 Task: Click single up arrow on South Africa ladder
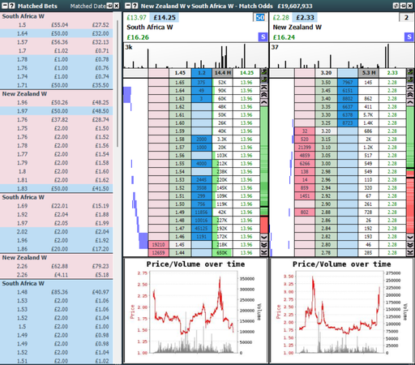pos(263,102)
